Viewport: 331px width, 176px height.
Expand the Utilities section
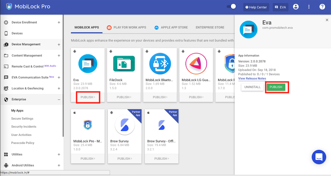pyautogui.click(x=59, y=154)
